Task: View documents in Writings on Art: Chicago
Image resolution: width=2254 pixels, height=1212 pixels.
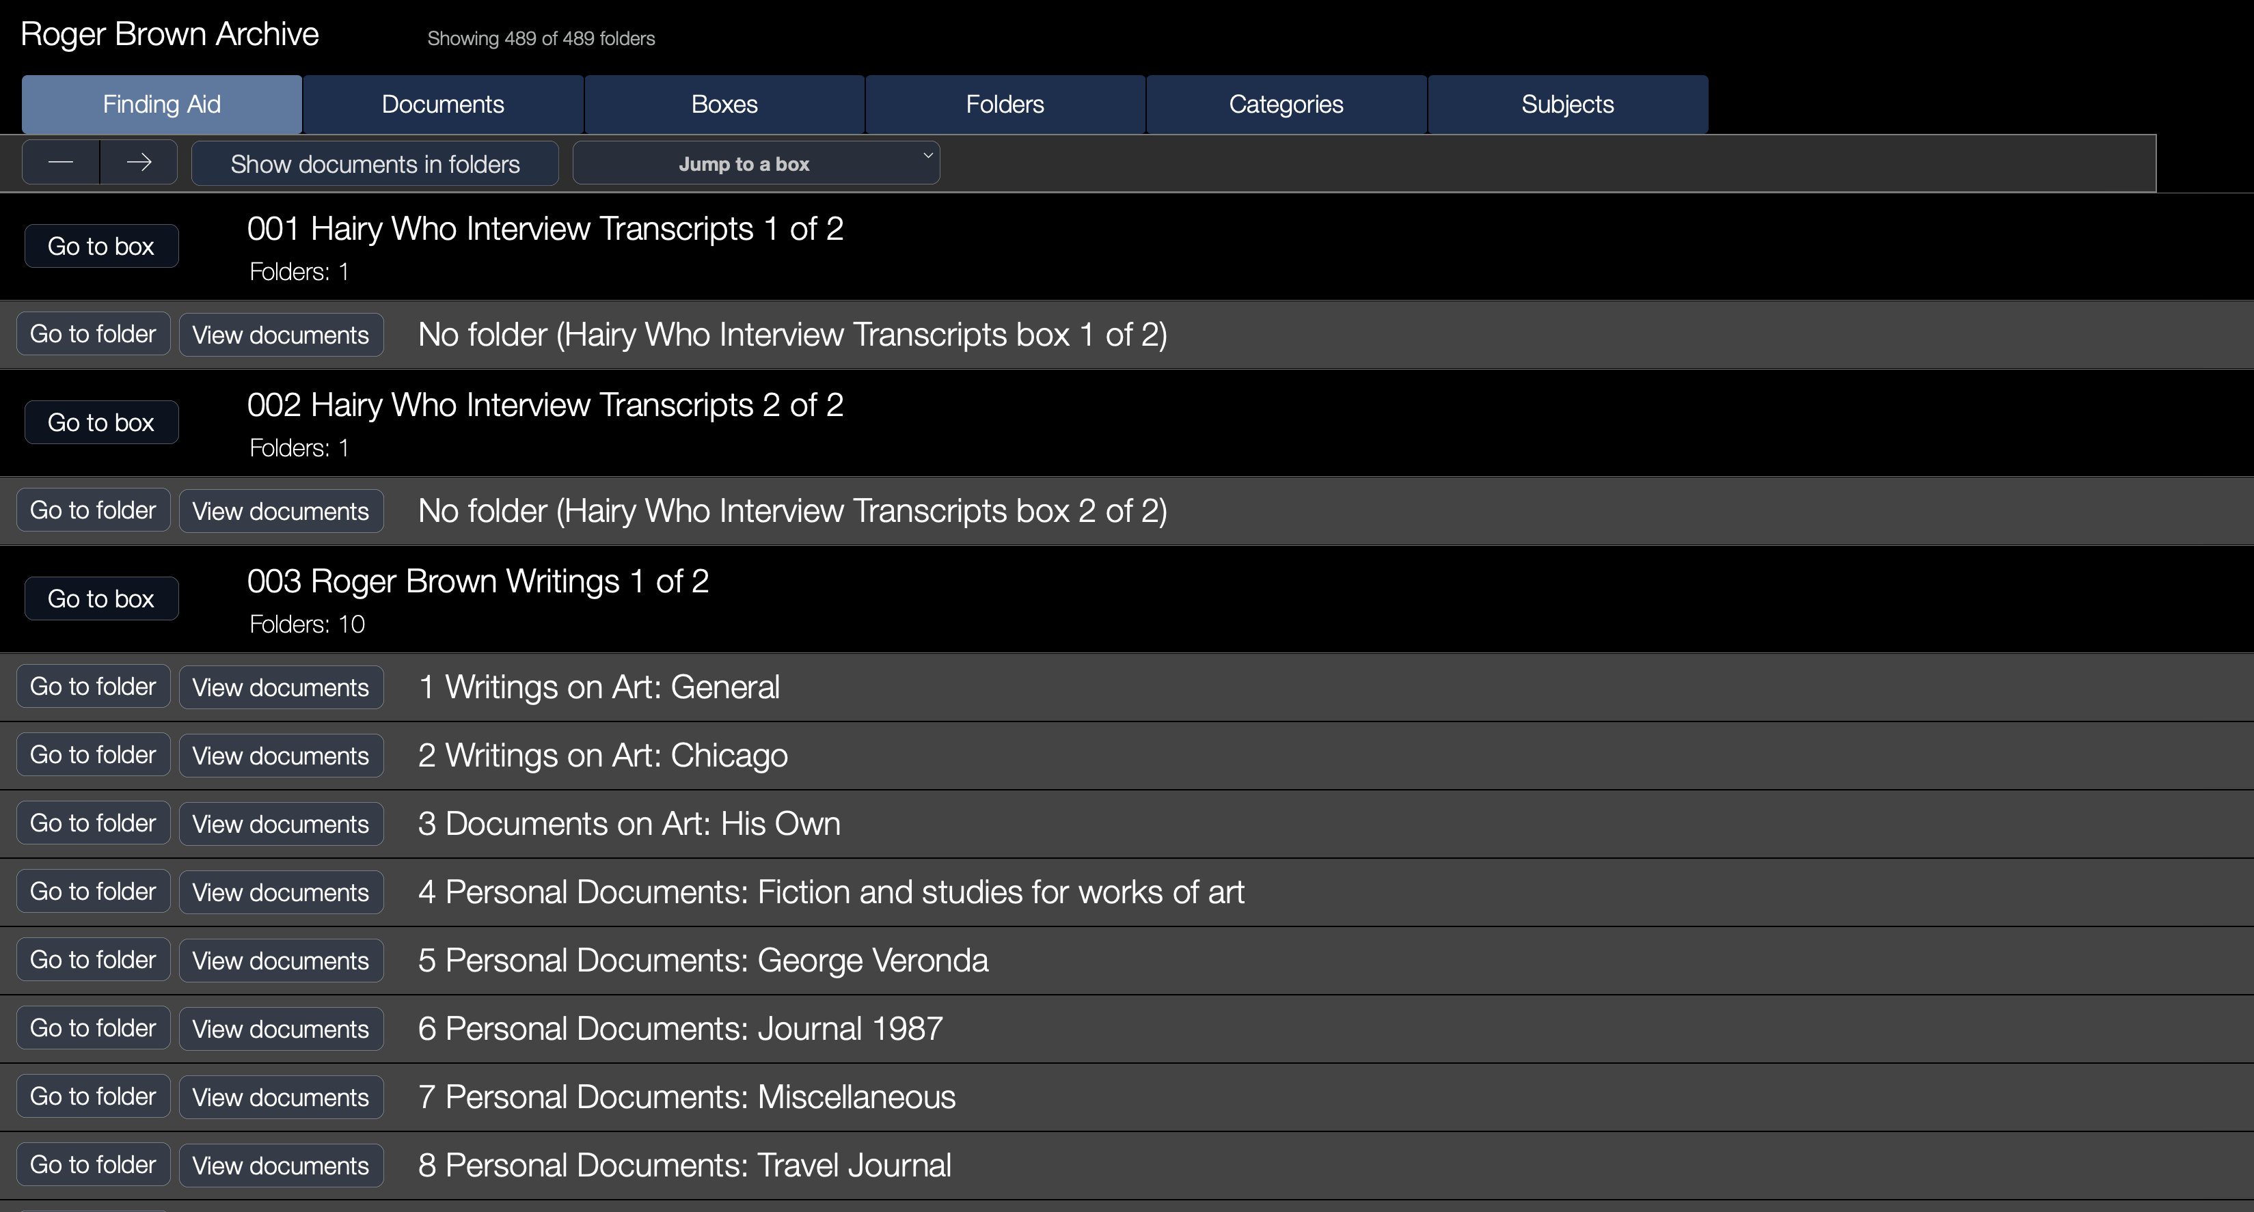Action: point(281,756)
